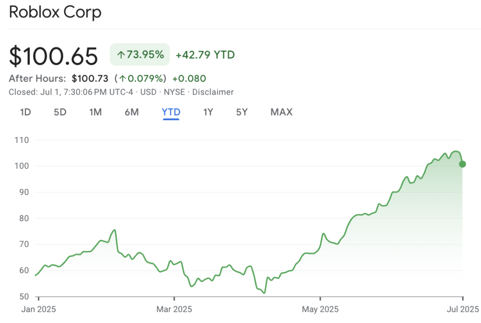Click the main price $100.65
This screenshot has width=481, height=323.
[x=53, y=56]
